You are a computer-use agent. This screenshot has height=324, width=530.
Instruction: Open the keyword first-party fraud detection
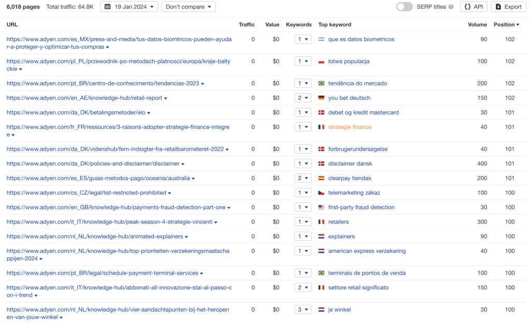(361, 208)
